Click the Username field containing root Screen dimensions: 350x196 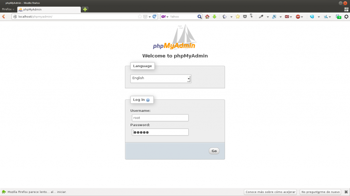coord(160,118)
